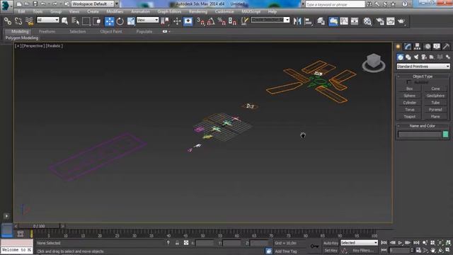
Task: Open the selection filter All dropdown
Action: point(48,20)
